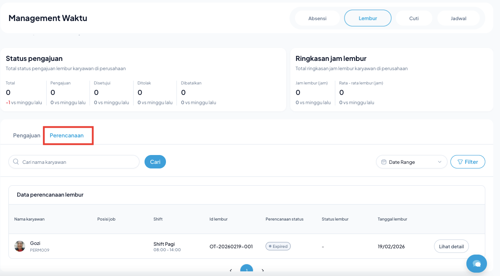Select page 1 in pagination
This screenshot has width=500, height=276.
pos(247,270)
